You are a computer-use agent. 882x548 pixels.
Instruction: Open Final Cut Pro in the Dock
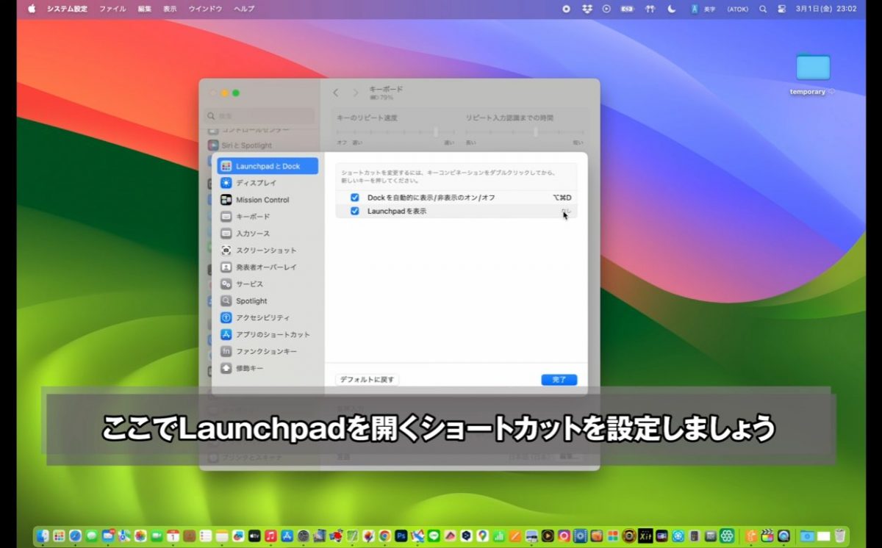[767, 536]
